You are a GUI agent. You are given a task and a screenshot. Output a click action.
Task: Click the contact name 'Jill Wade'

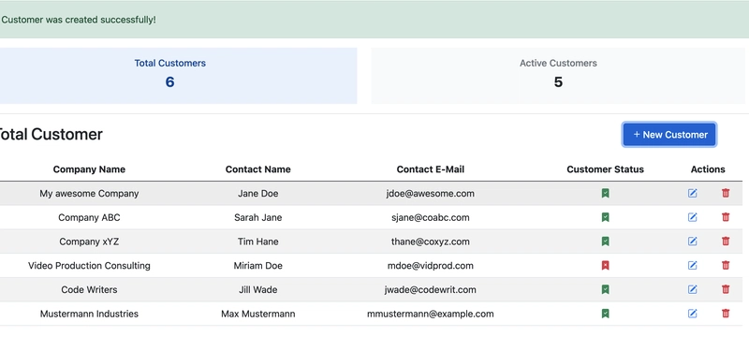(258, 290)
